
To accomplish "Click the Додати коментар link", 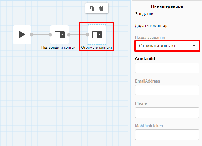I will pyautogui.click(x=151, y=26).
